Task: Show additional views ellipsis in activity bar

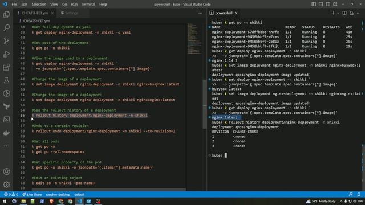Action: pos(6,146)
